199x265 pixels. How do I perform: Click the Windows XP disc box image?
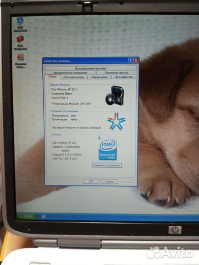114,95
